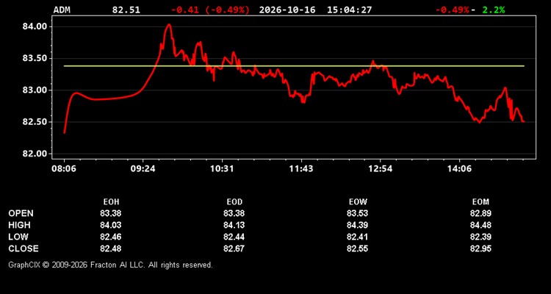Click the LOW row label
The image size is (551, 294).
18,237
